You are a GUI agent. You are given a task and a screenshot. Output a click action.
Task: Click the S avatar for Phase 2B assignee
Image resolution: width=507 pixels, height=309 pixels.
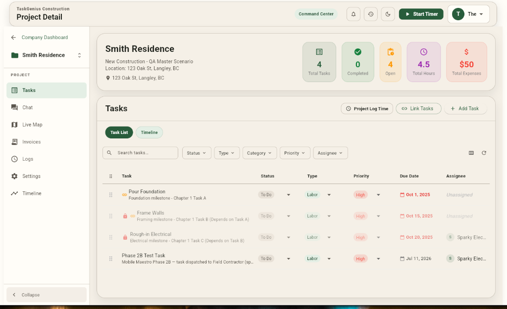tap(450, 259)
